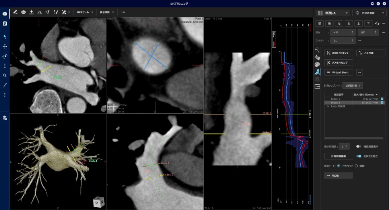Toggle the 複数断面表示 switch
Screen dimensions: 389x210
tap(359, 146)
